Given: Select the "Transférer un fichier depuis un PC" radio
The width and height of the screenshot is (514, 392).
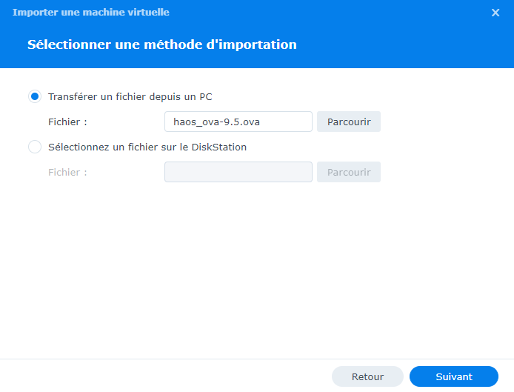Looking at the screenshot, I should tap(35, 96).
